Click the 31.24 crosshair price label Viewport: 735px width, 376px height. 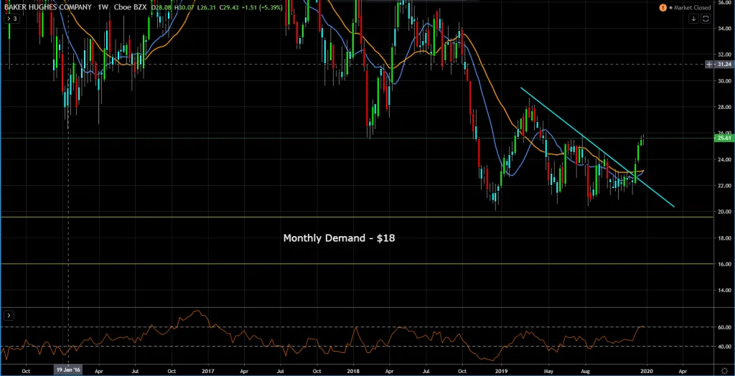[x=725, y=65]
